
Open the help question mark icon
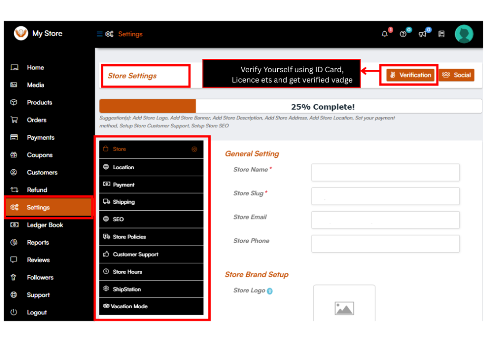403,34
